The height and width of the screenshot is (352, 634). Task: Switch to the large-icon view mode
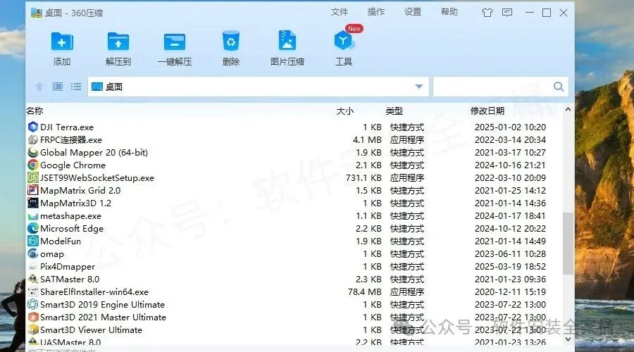click(x=58, y=87)
